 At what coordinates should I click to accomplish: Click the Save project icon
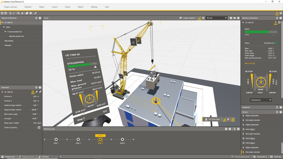(2, 13)
